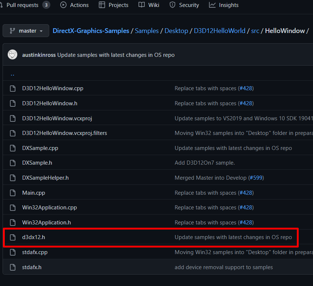
Task: Open stdafx.cpp file
Action: (35, 252)
